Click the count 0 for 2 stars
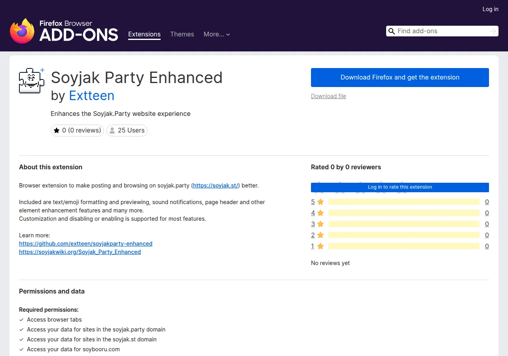The image size is (508, 356). click(x=487, y=235)
